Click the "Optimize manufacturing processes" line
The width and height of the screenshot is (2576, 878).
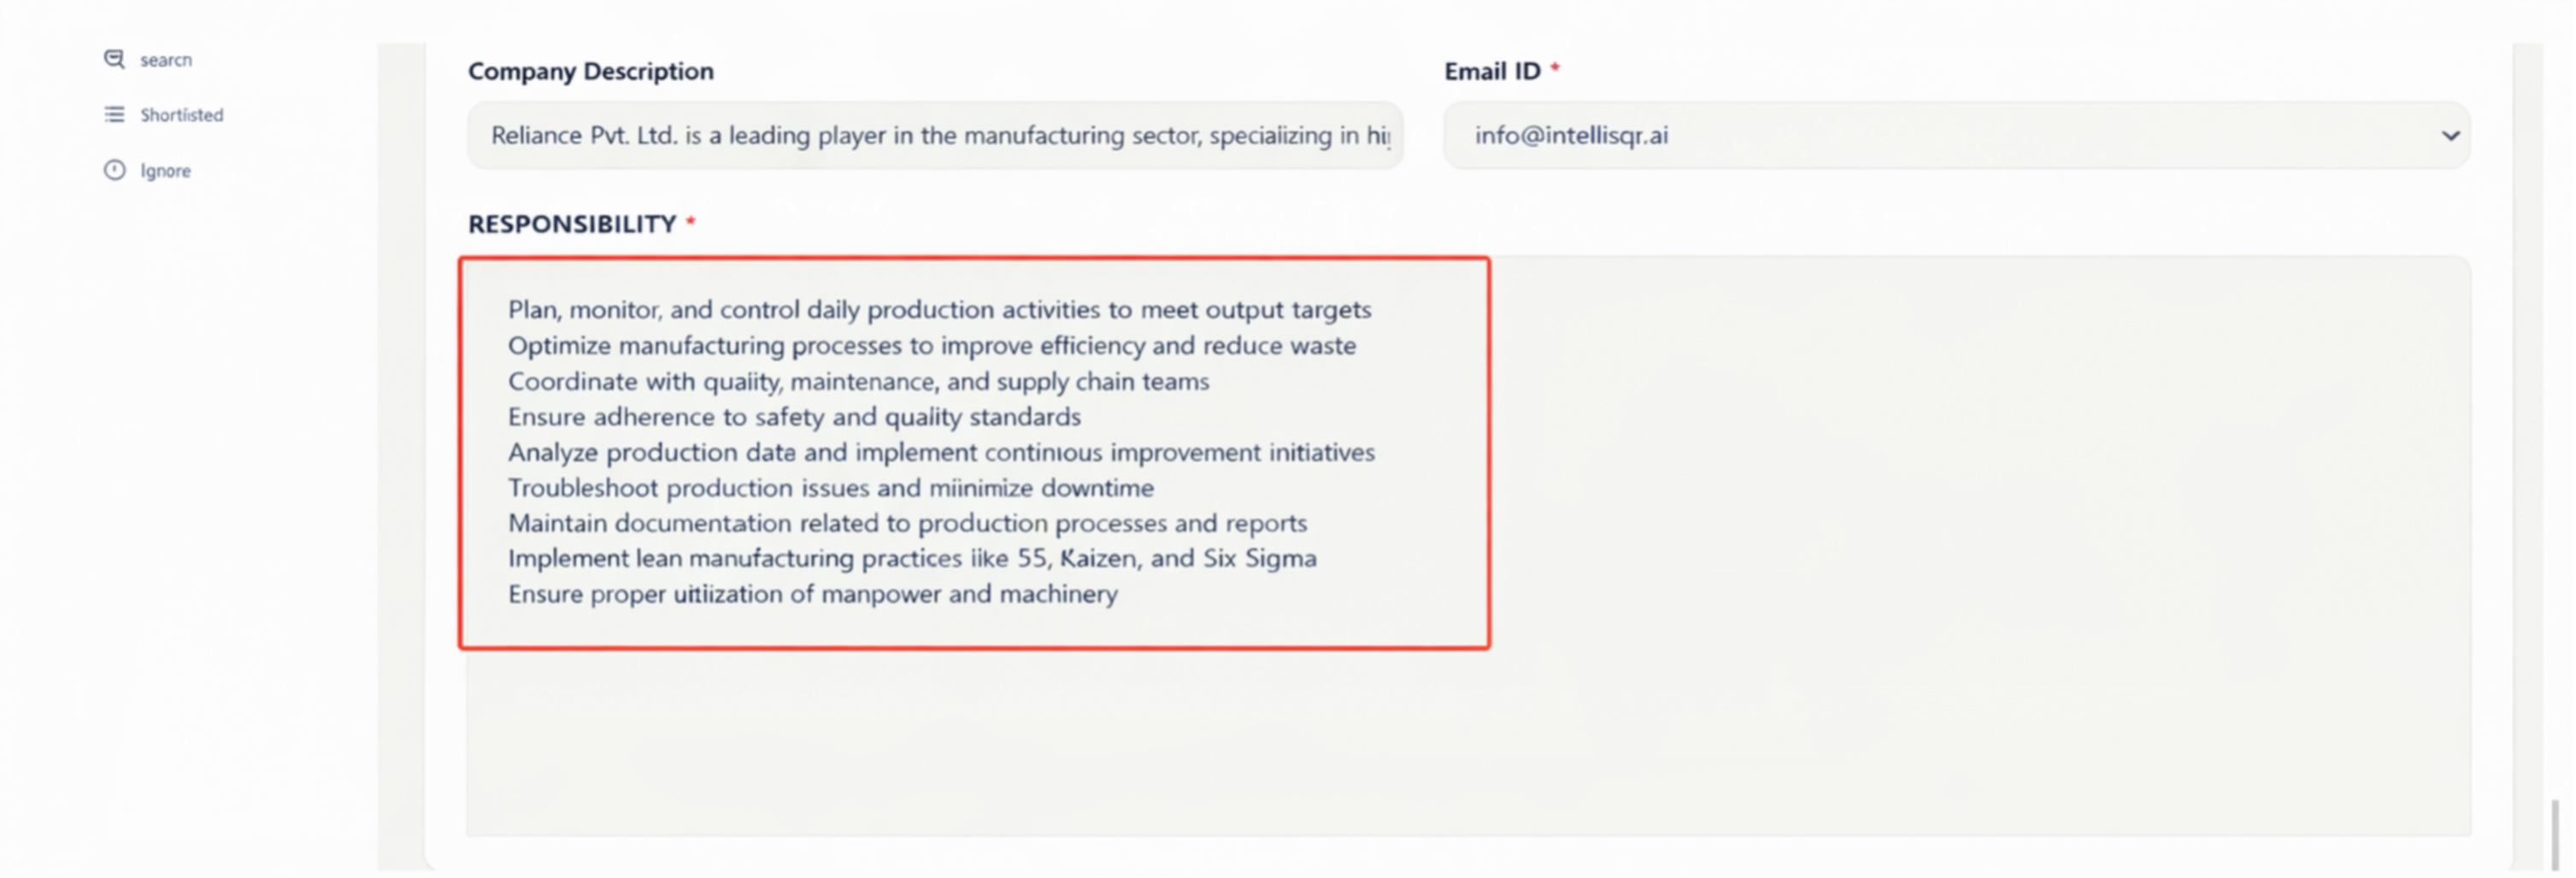pos(932,346)
